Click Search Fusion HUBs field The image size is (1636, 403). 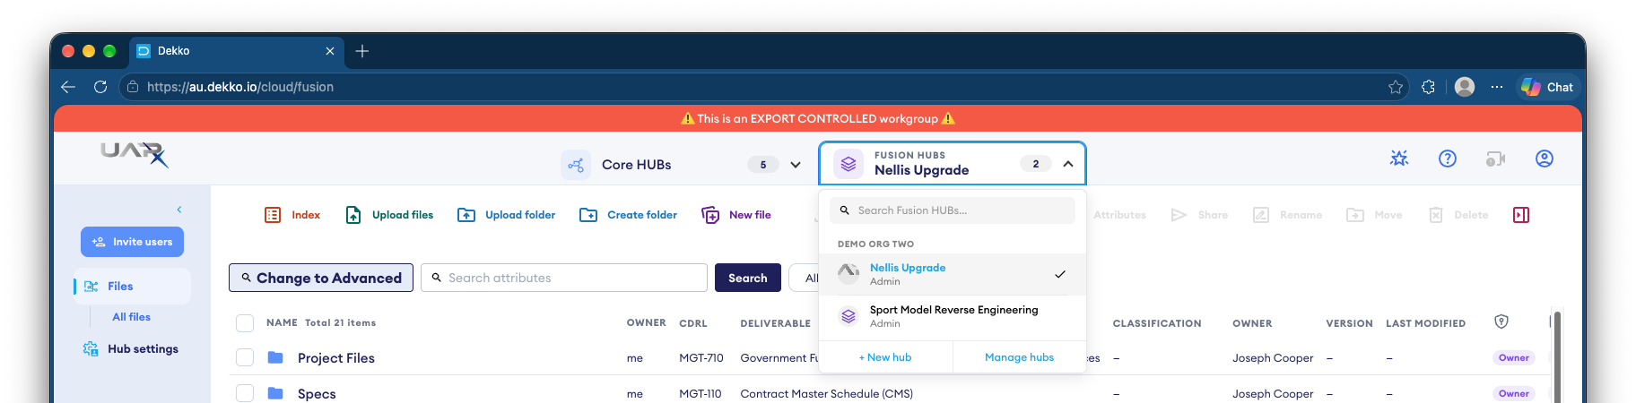click(x=953, y=210)
